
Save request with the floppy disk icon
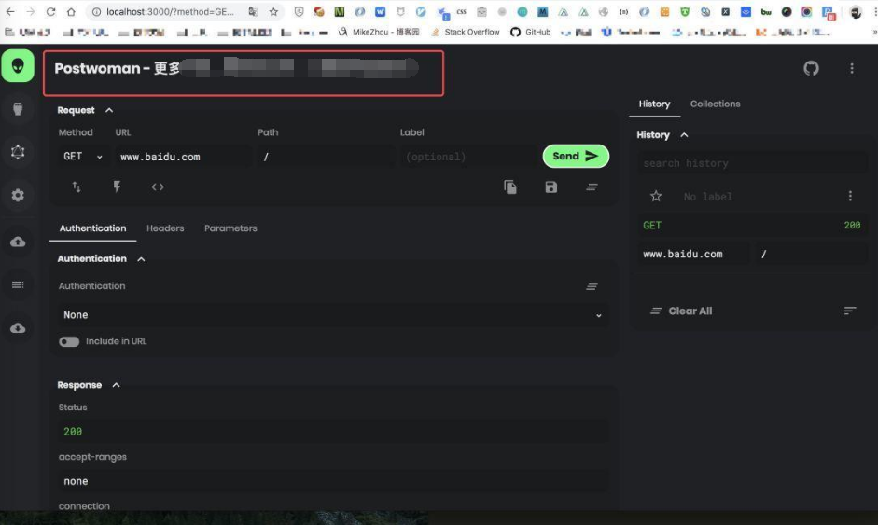pyautogui.click(x=551, y=187)
